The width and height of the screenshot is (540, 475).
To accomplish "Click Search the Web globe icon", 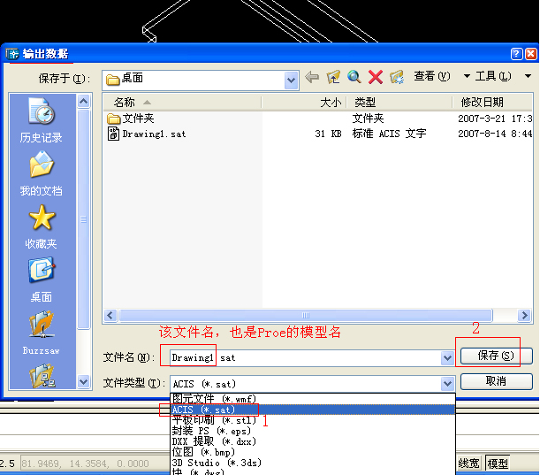I will 354,77.
